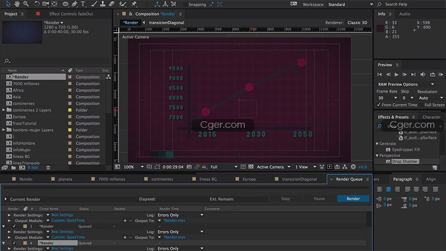Select the Roto Brush tool
Viewport: 446px width, 251px height.
click(x=123, y=4)
